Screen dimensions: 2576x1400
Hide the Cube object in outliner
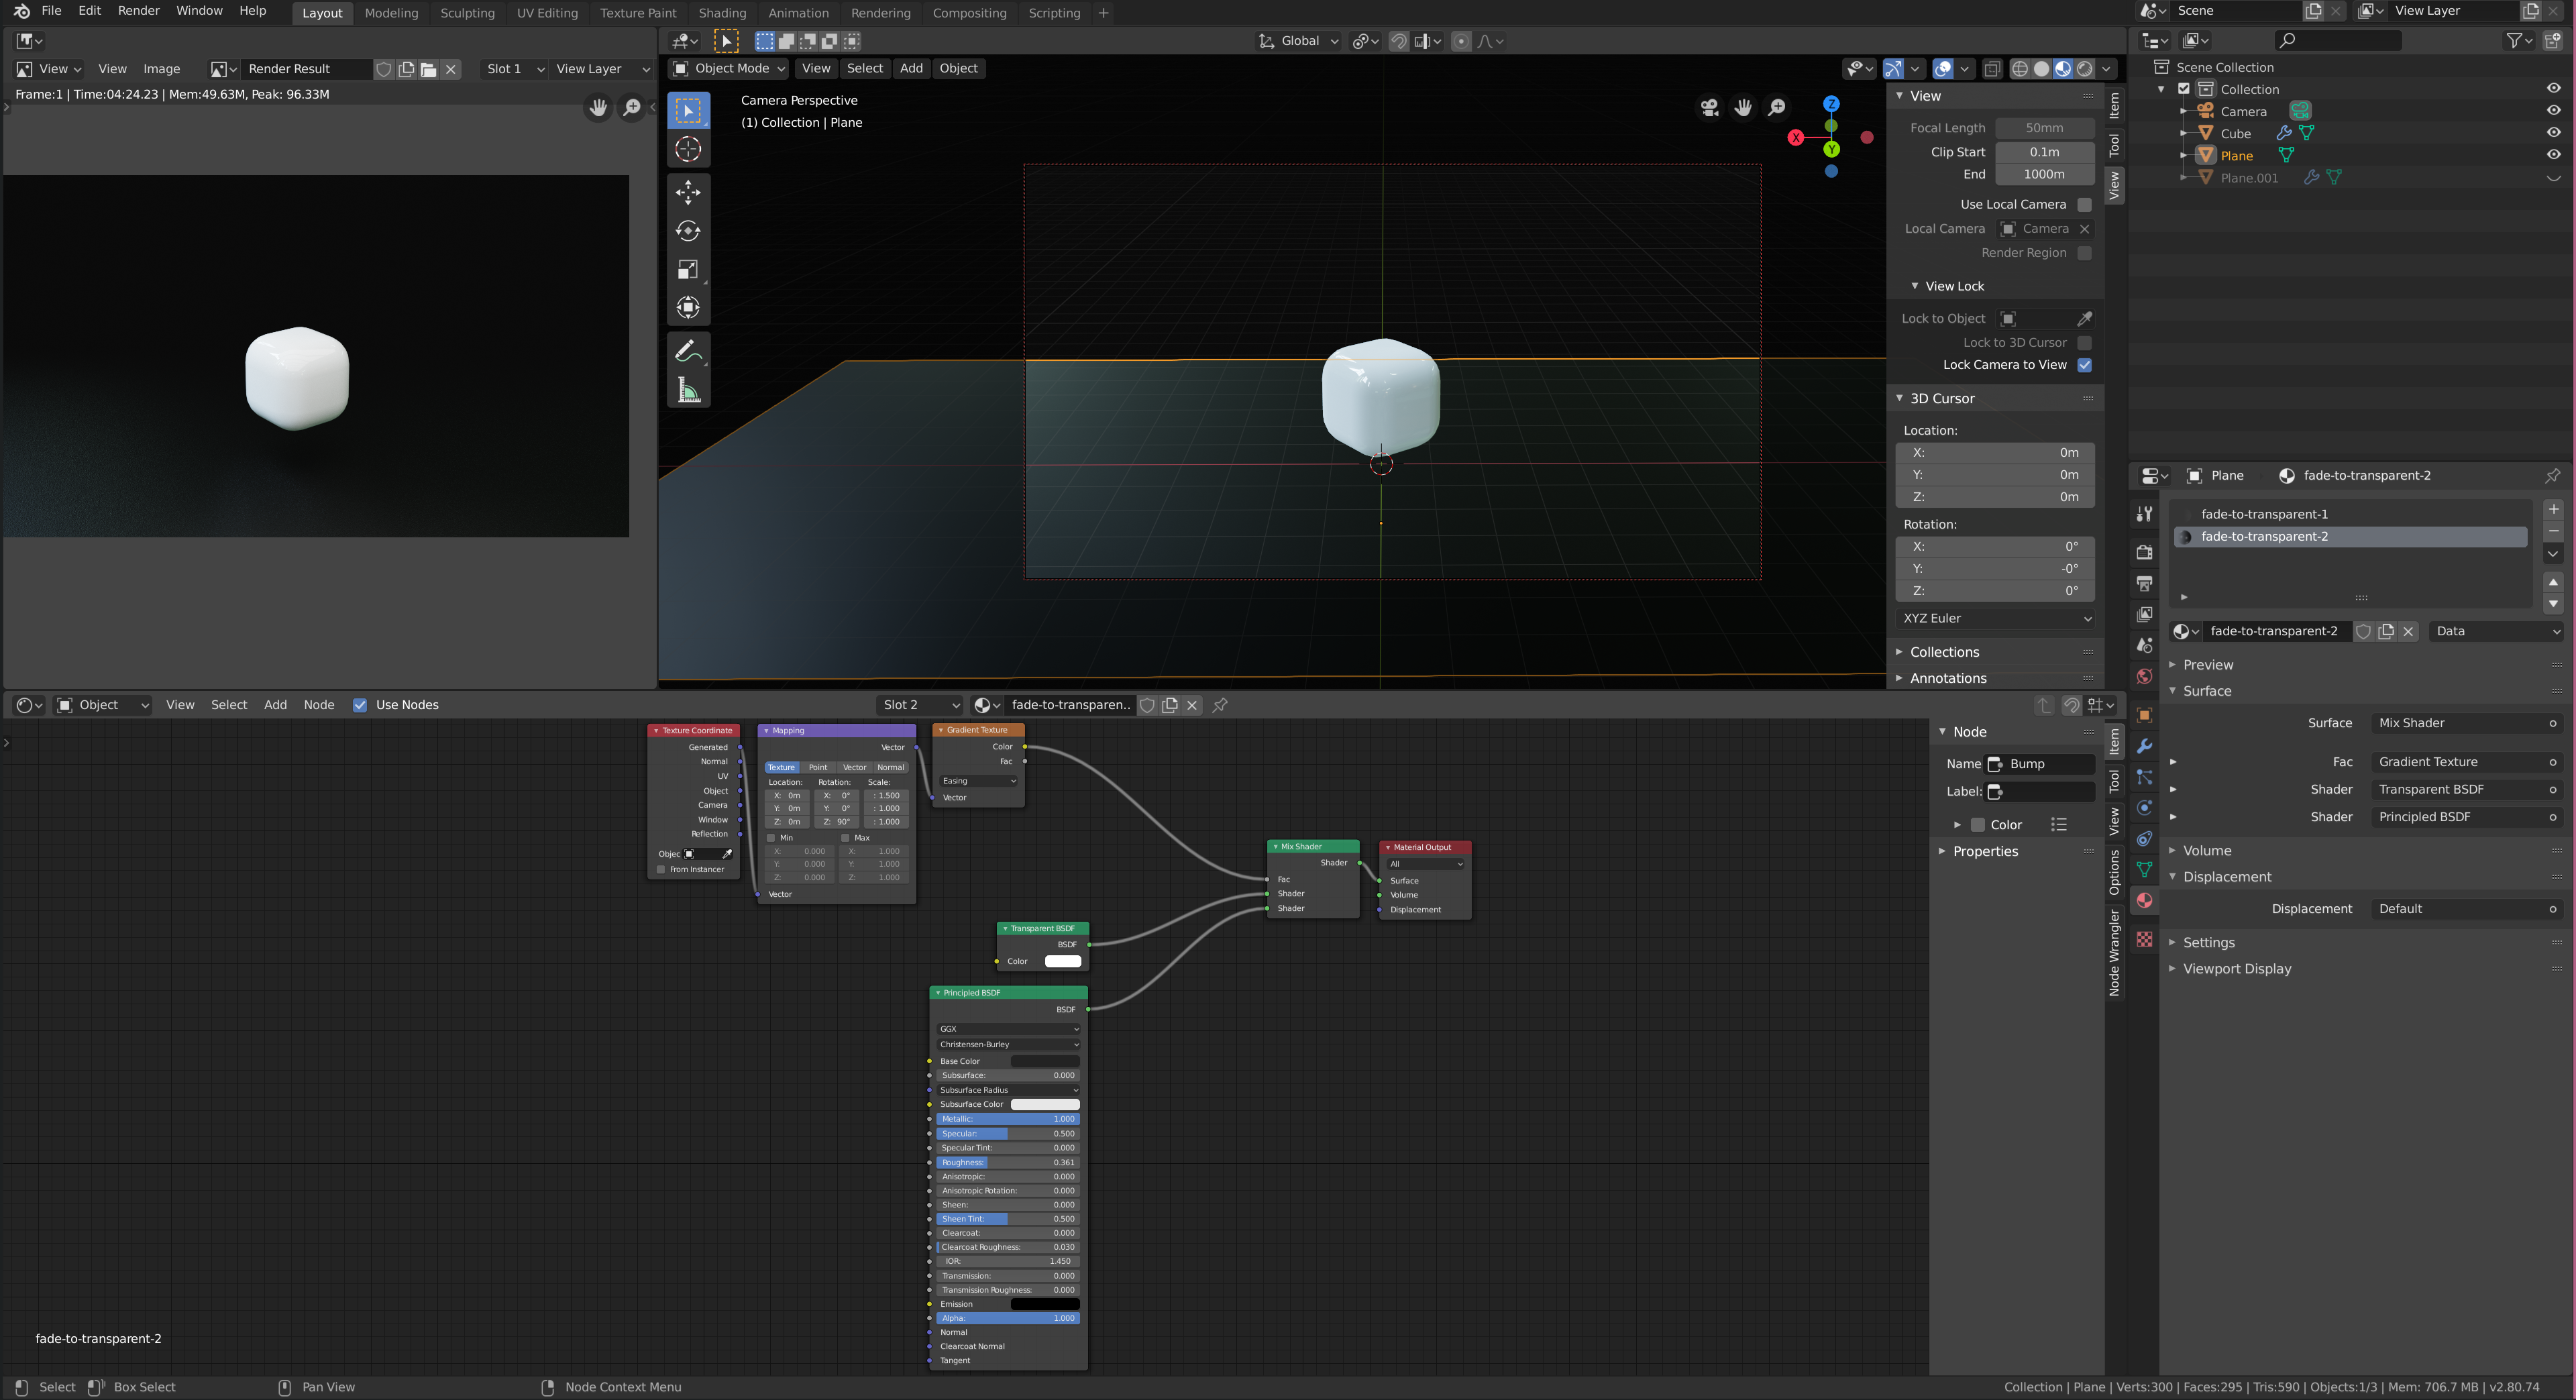point(2553,133)
